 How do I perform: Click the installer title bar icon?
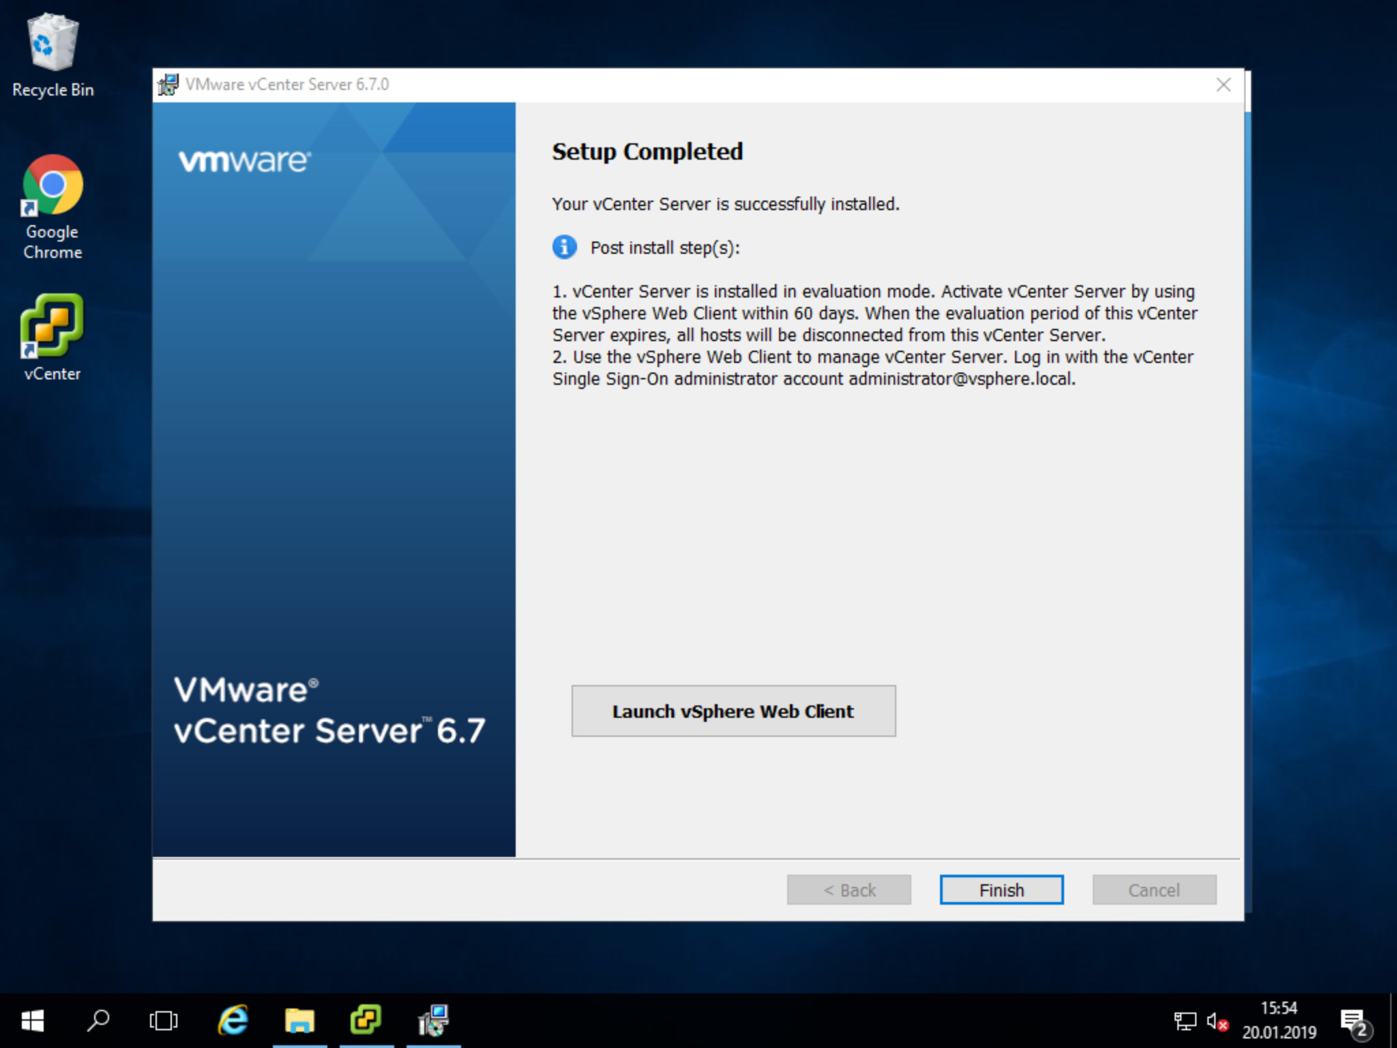(x=168, y=85)
